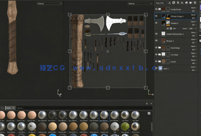Add a new paint layer from layers toolbar
The width and height of the screenshot is (201, 136).
pos(178,3)
